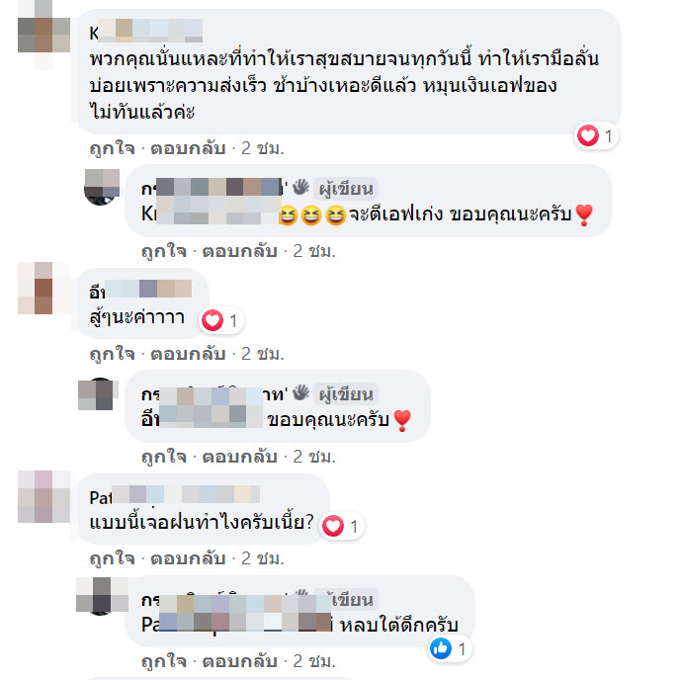679x680 pixels.
Task: Click ถูกใจ under หลบใต้ตึกครับ reply
Action: [164, 661]
